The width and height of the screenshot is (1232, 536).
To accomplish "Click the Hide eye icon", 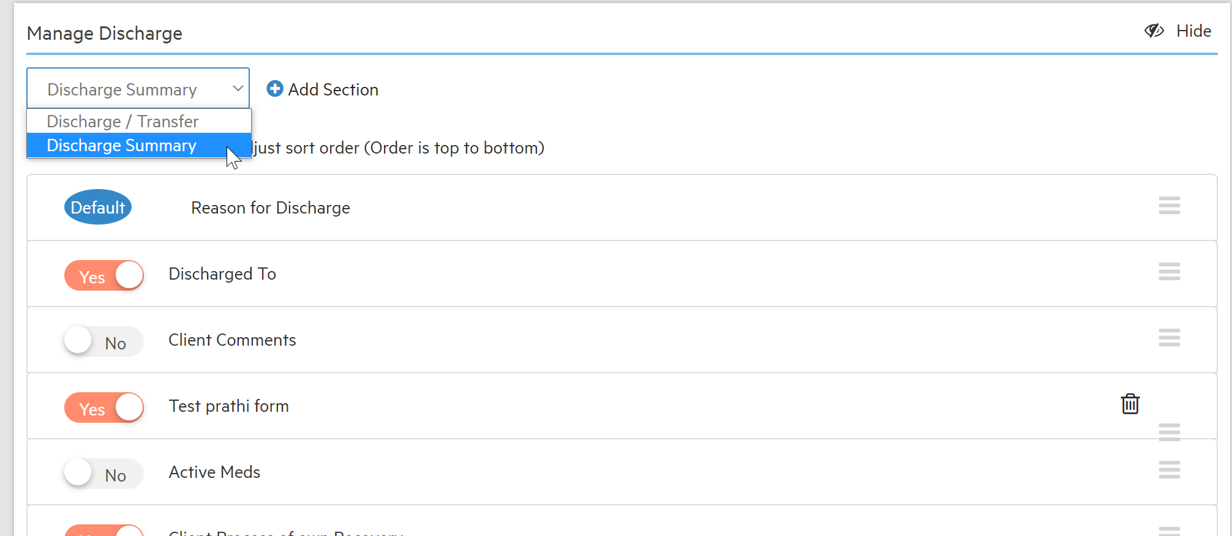I will click(1154, 31).
